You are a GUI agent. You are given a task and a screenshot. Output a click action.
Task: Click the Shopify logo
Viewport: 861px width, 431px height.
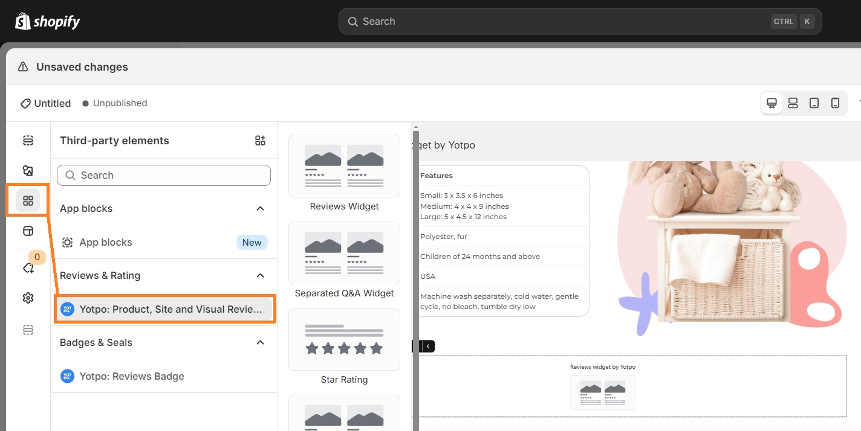click(x=47, y=21)
